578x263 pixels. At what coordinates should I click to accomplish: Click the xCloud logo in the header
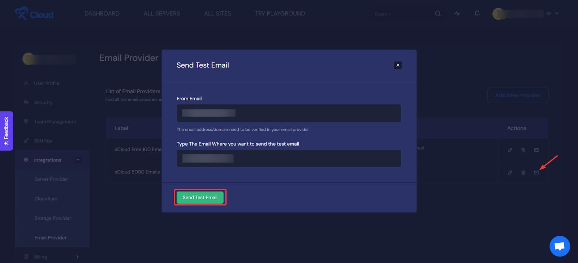click(x=34, y=14)
